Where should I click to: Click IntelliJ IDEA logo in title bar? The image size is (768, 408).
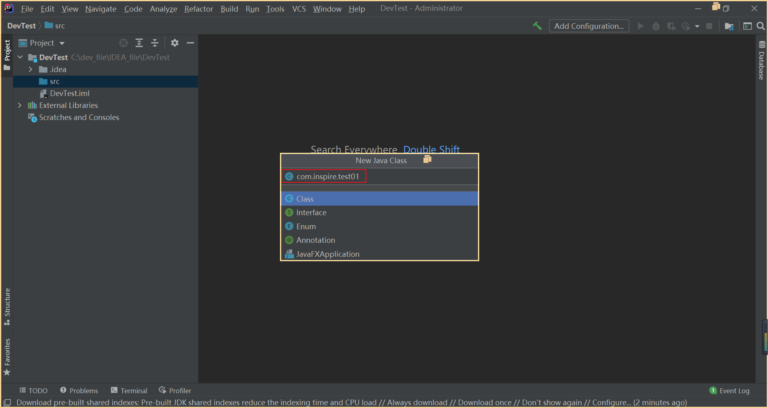pos(9,8)
